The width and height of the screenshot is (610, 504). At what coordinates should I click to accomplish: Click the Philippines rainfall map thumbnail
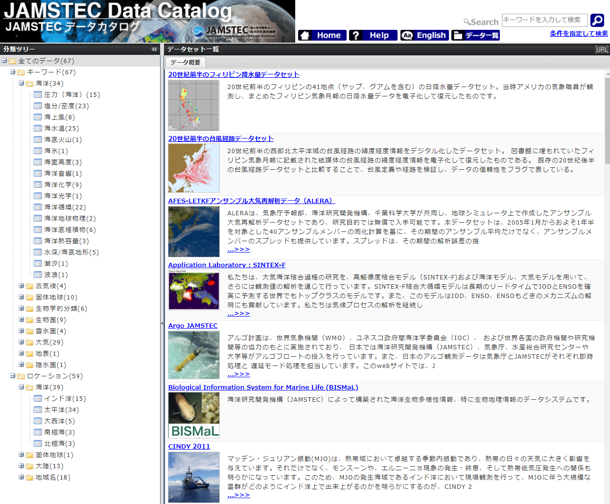[194, 105]
